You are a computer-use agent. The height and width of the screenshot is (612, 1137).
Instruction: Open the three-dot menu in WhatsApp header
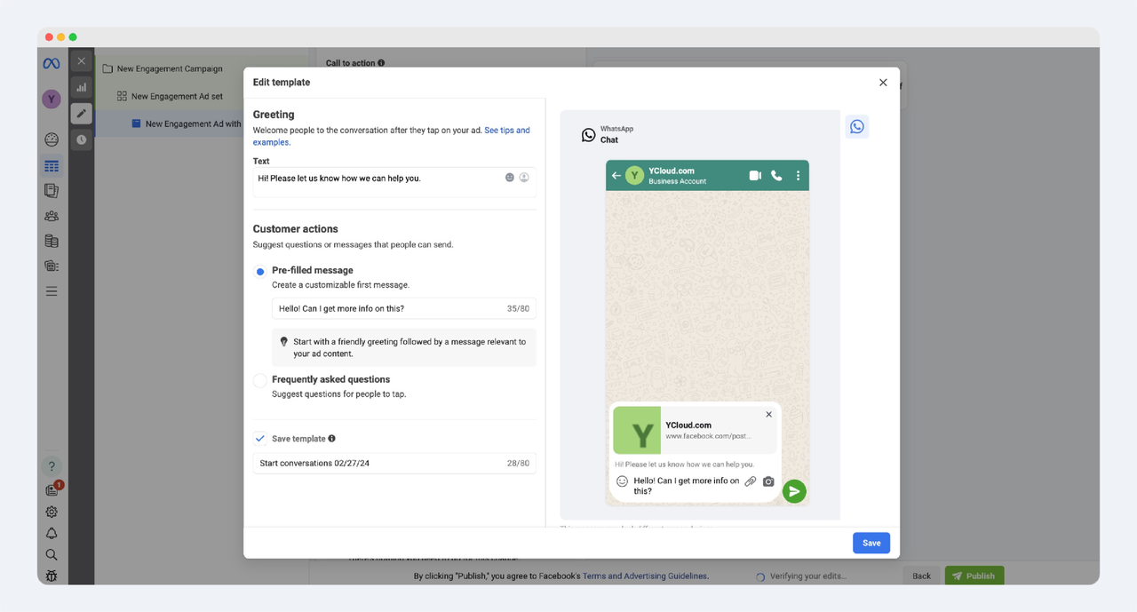click(798, 176)
